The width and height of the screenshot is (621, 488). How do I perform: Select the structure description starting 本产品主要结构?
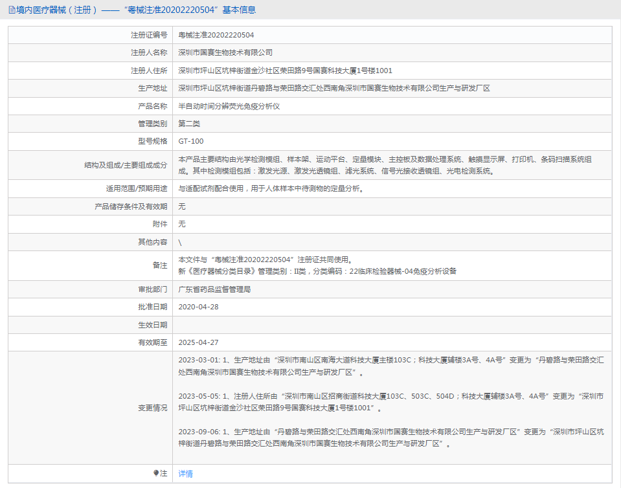[385, 166]
